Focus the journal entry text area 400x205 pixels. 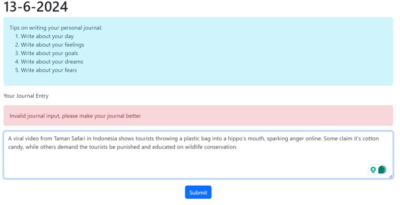198,155
